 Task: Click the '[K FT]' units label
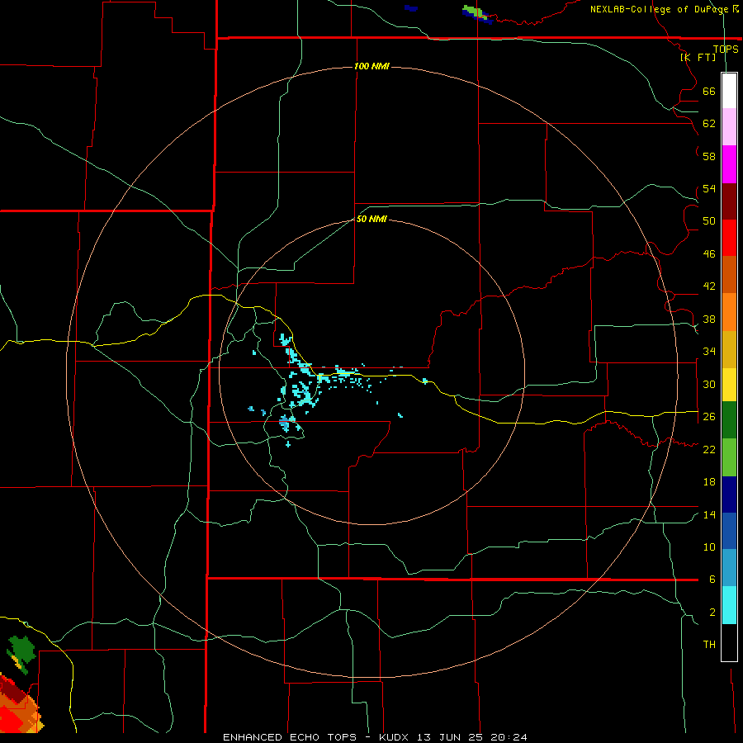tap(698, 57)
